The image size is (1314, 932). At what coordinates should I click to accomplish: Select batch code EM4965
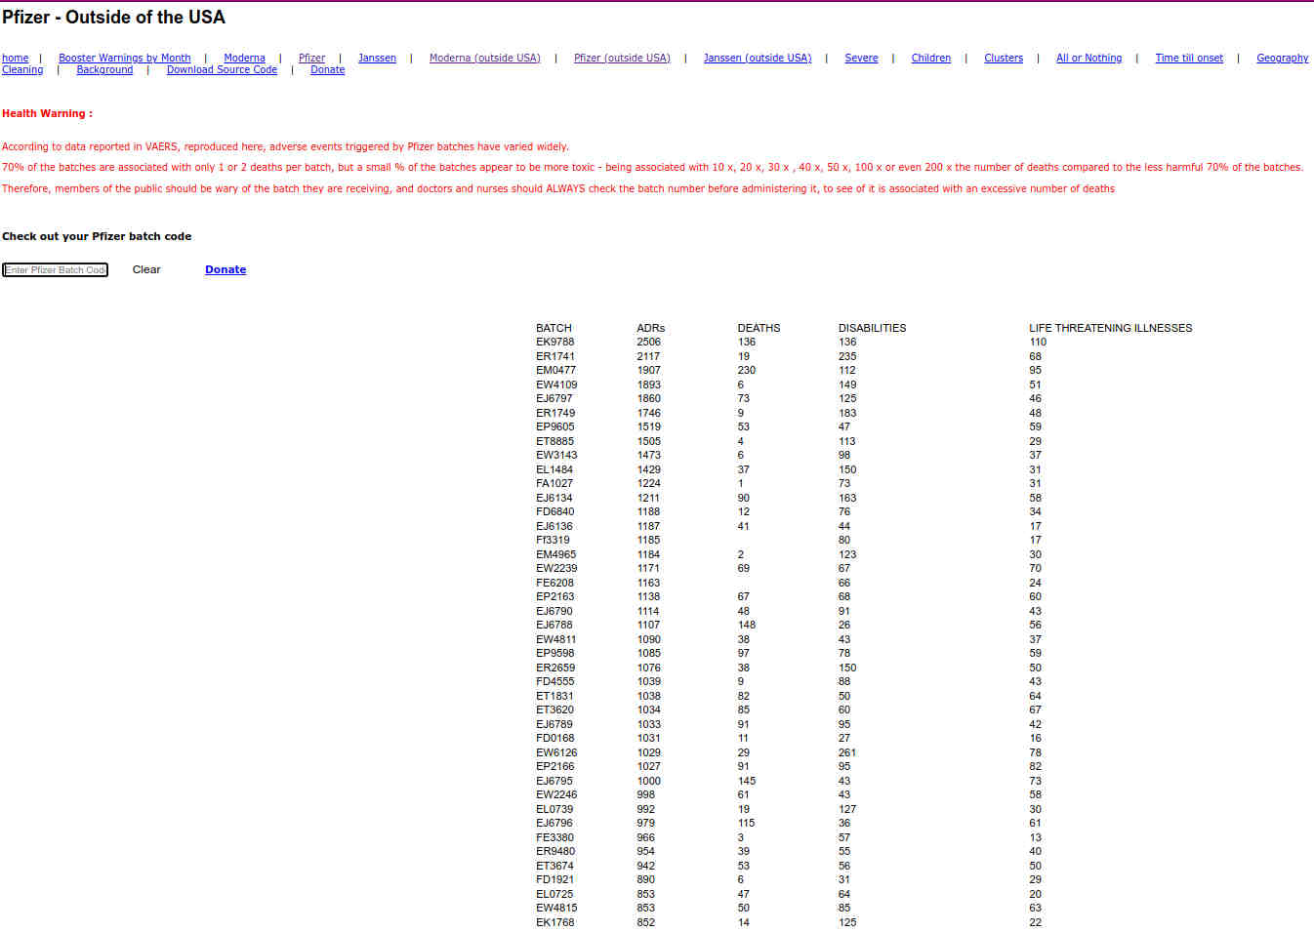(556, 555)
